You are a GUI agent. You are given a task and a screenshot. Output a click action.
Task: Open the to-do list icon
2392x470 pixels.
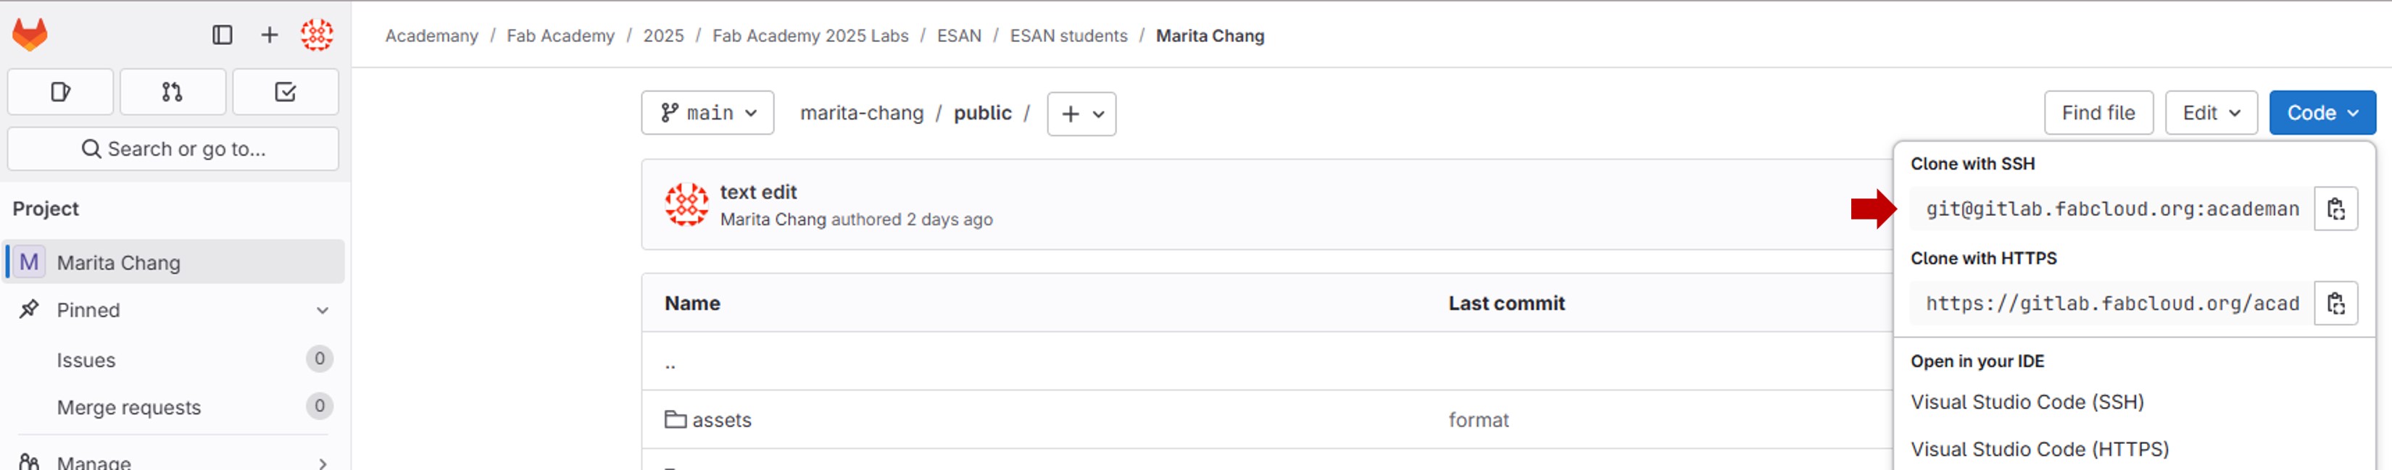tap(285, 92)
